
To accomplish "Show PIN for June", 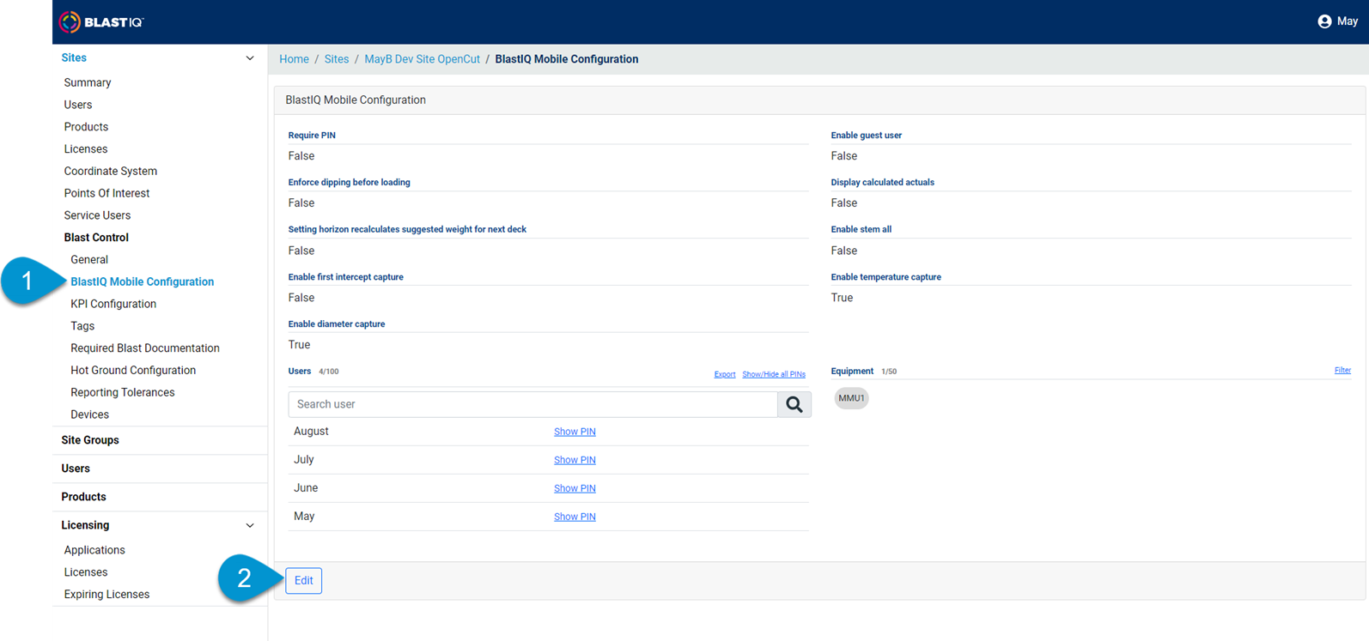I will pyautogui.click(x=575, y=488).
